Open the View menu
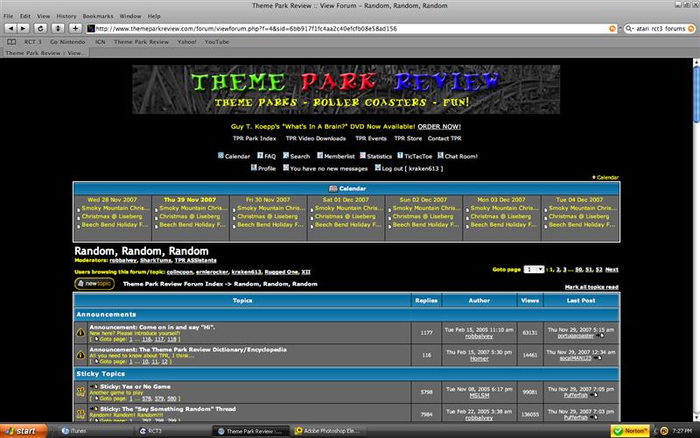 coord(43,16)
